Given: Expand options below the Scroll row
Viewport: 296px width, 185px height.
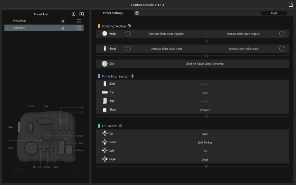Looking at the screenshot, I should [x=206, y=55].
